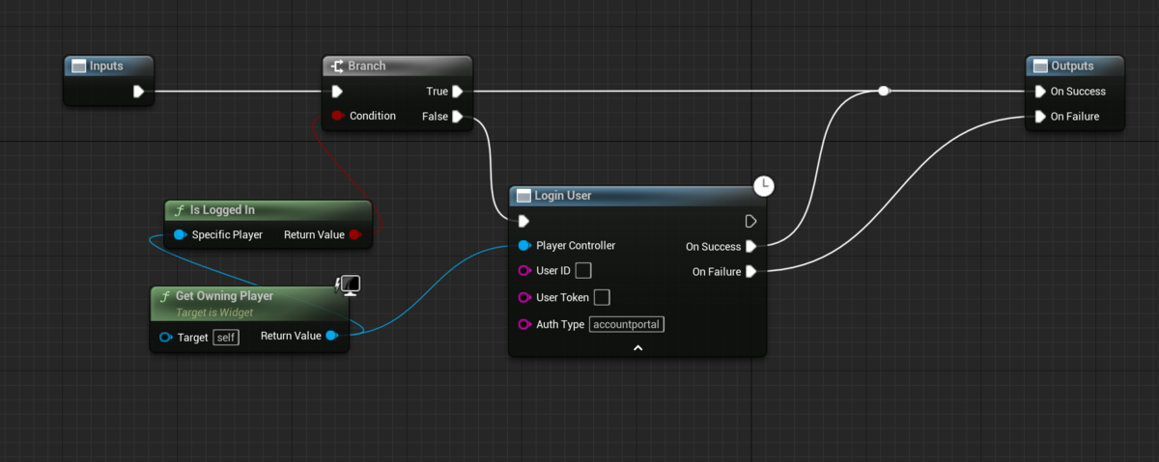This screenshot has height=462, width=1159.
Task: Click the Branch node header icon
Action: point(337,66)
